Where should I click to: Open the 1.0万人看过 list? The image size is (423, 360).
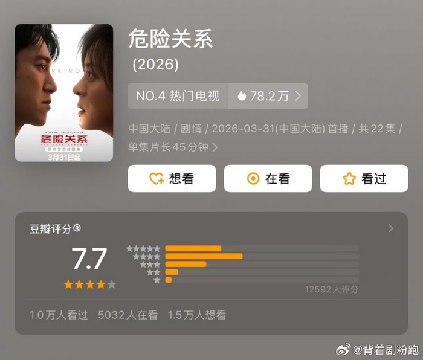[x=59, y=315]
